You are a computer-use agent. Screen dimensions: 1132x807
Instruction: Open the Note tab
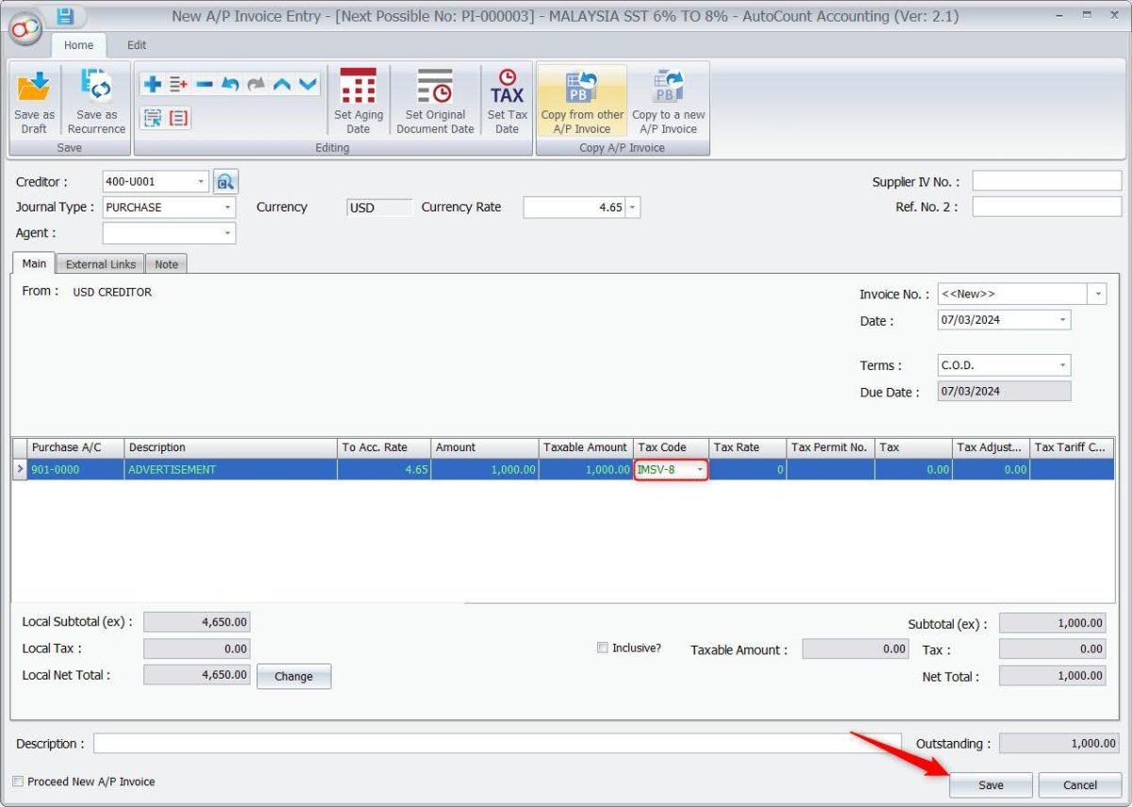pyautogui.click(x=166, y=264)
